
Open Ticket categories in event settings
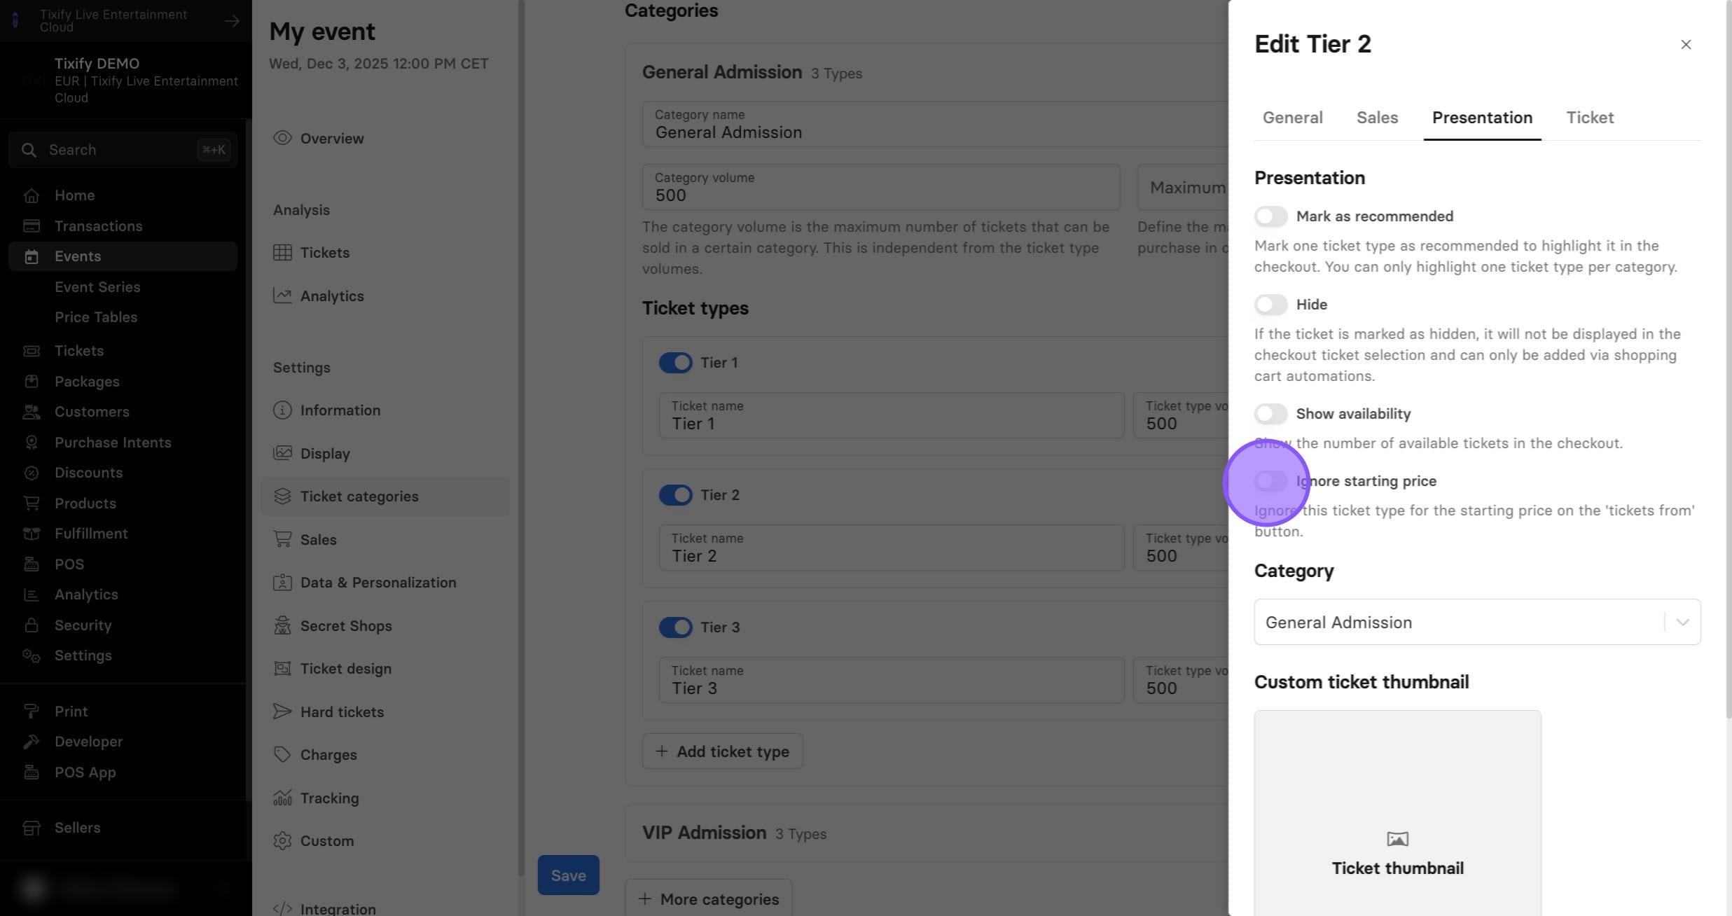pyautogui.click(x=384, y=497)
